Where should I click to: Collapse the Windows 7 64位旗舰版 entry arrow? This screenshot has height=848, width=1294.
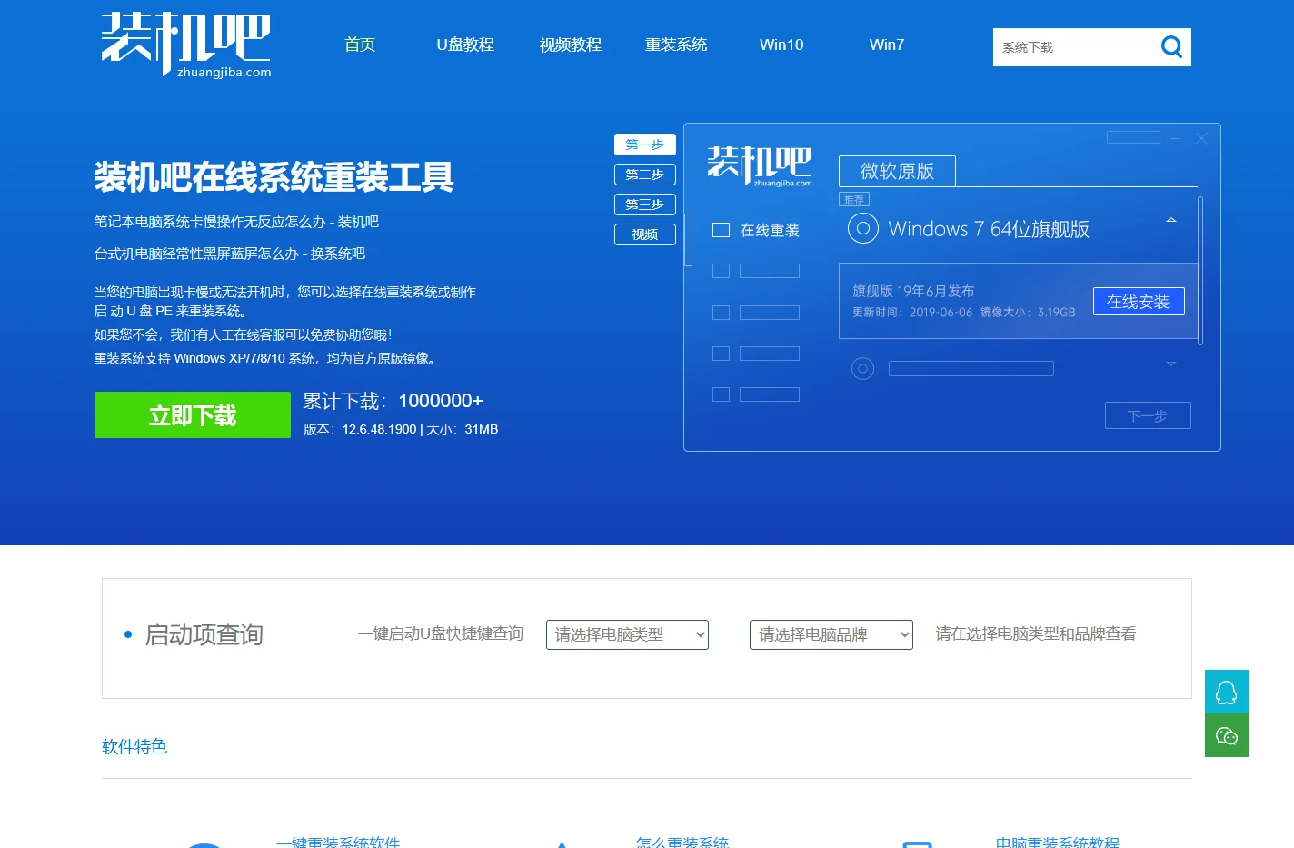pos(1171,220)
